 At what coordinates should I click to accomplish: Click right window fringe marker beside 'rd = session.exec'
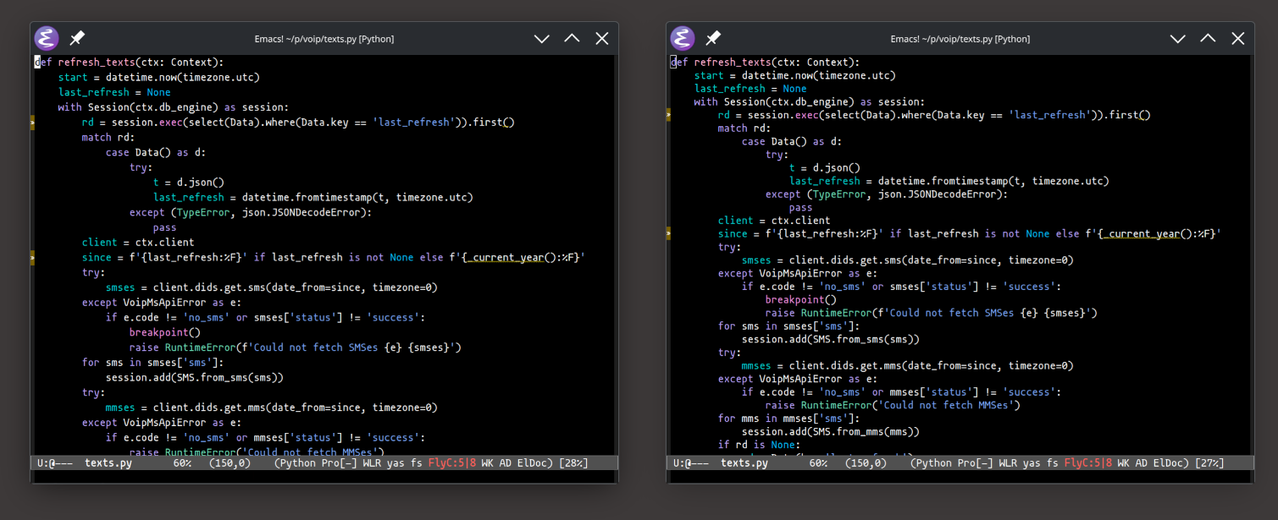click(x=668, y=115)
